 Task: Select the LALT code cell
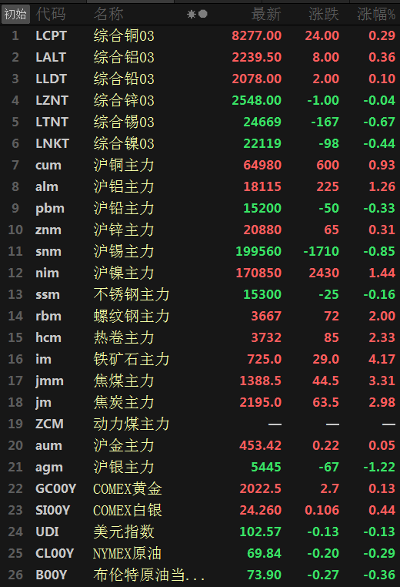click(x=51, y=57)
